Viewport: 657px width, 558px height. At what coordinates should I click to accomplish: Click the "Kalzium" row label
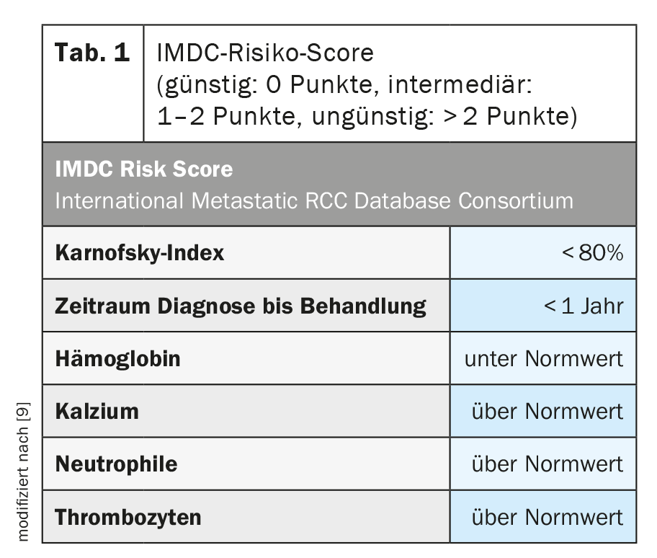click(97, 412)
